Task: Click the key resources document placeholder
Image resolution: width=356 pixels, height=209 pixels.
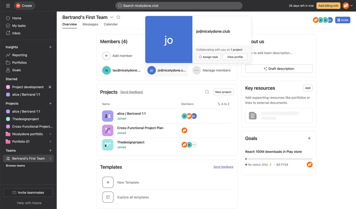Action: click(x=279, y=116)
